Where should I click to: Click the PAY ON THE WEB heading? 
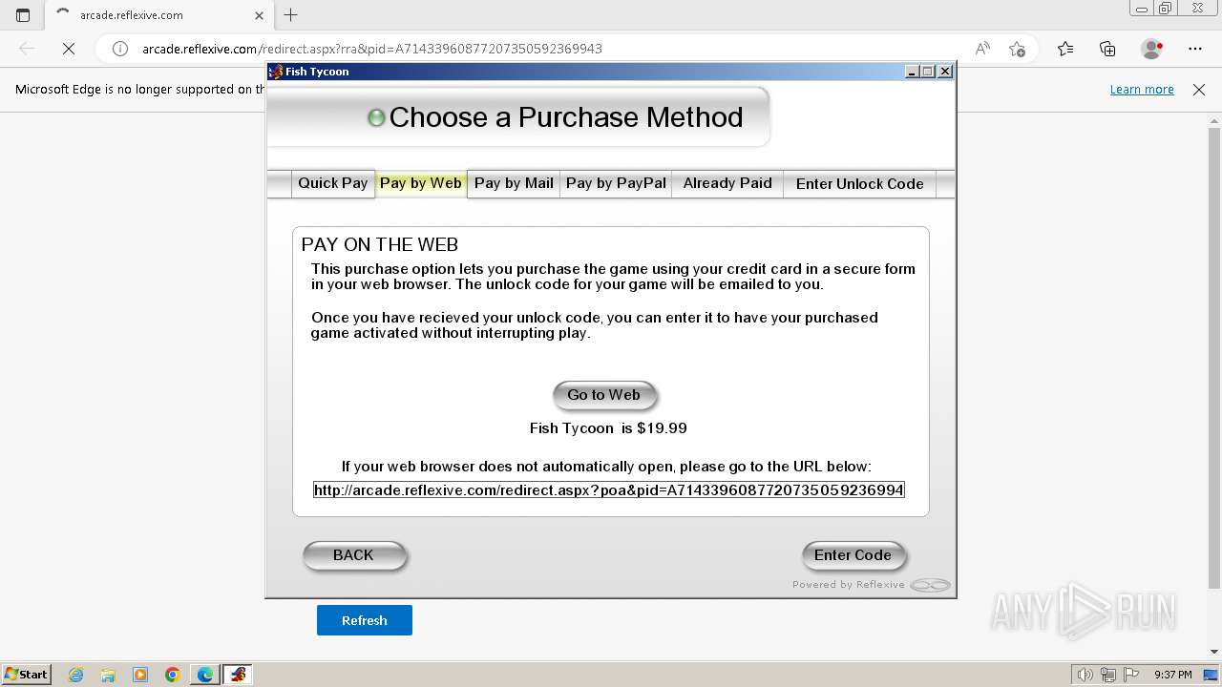(380, 244)
